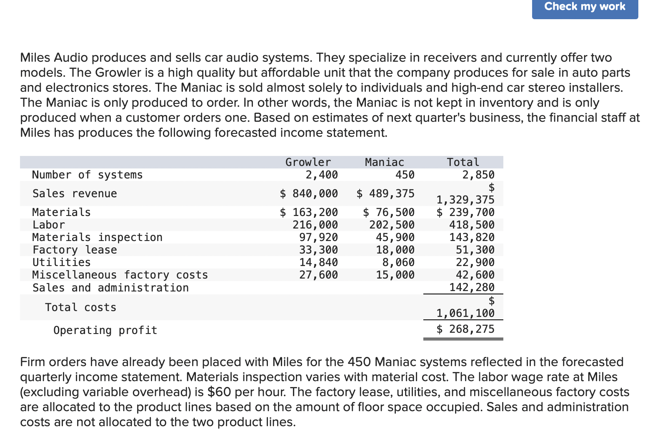Click the Utilities row label
The height and width of the screenshot is (437, 650).
[61, 262]
